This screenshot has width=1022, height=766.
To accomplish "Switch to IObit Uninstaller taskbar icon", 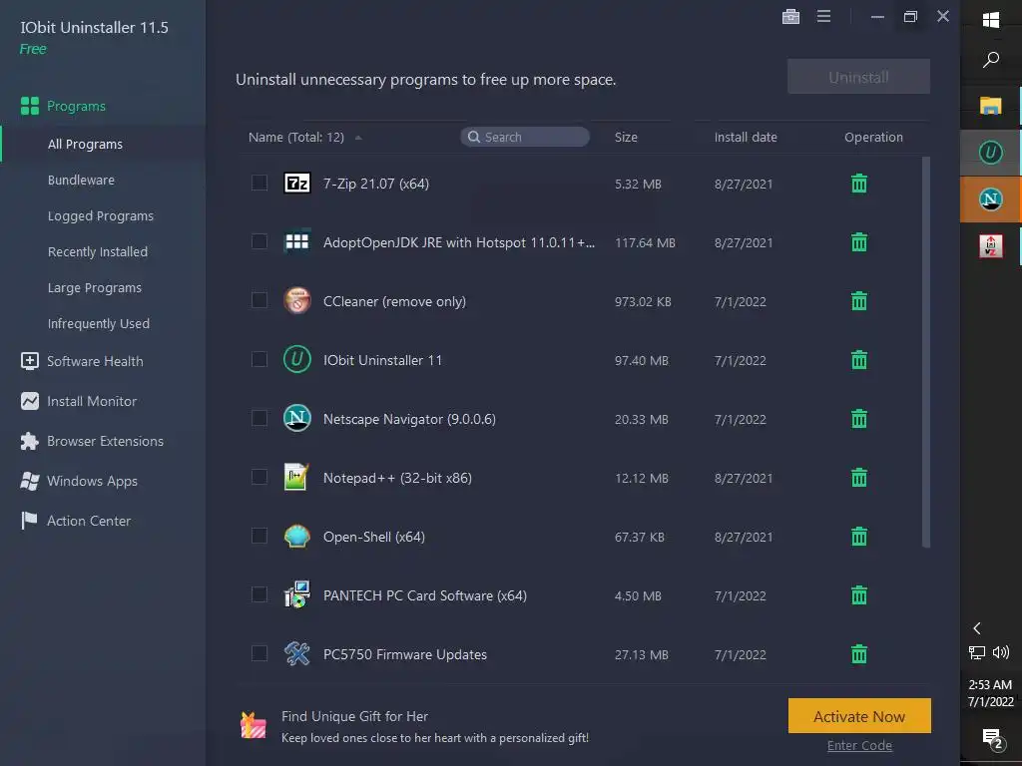I will coord(991,153).
